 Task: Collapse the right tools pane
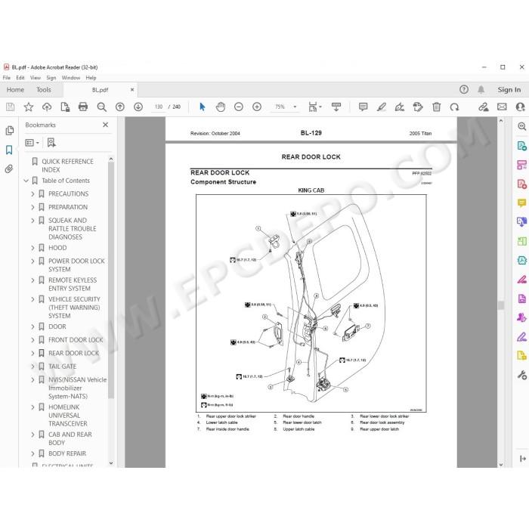523,459
